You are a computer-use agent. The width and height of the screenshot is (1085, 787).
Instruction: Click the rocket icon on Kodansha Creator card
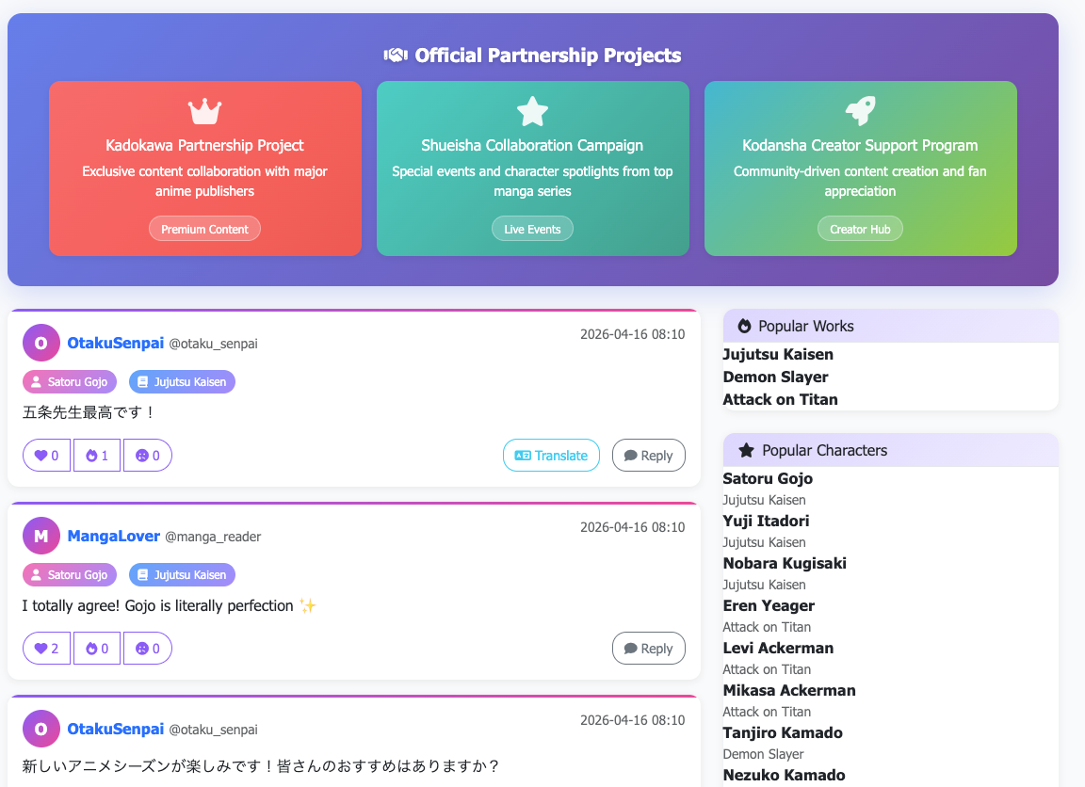(860, 110)
